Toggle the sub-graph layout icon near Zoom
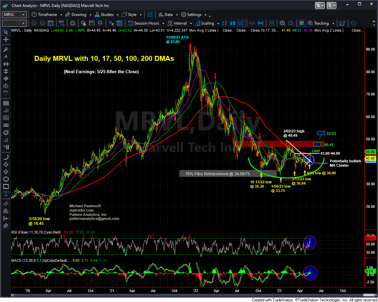Screen dimensions: 378x302 tap(272, 23)
